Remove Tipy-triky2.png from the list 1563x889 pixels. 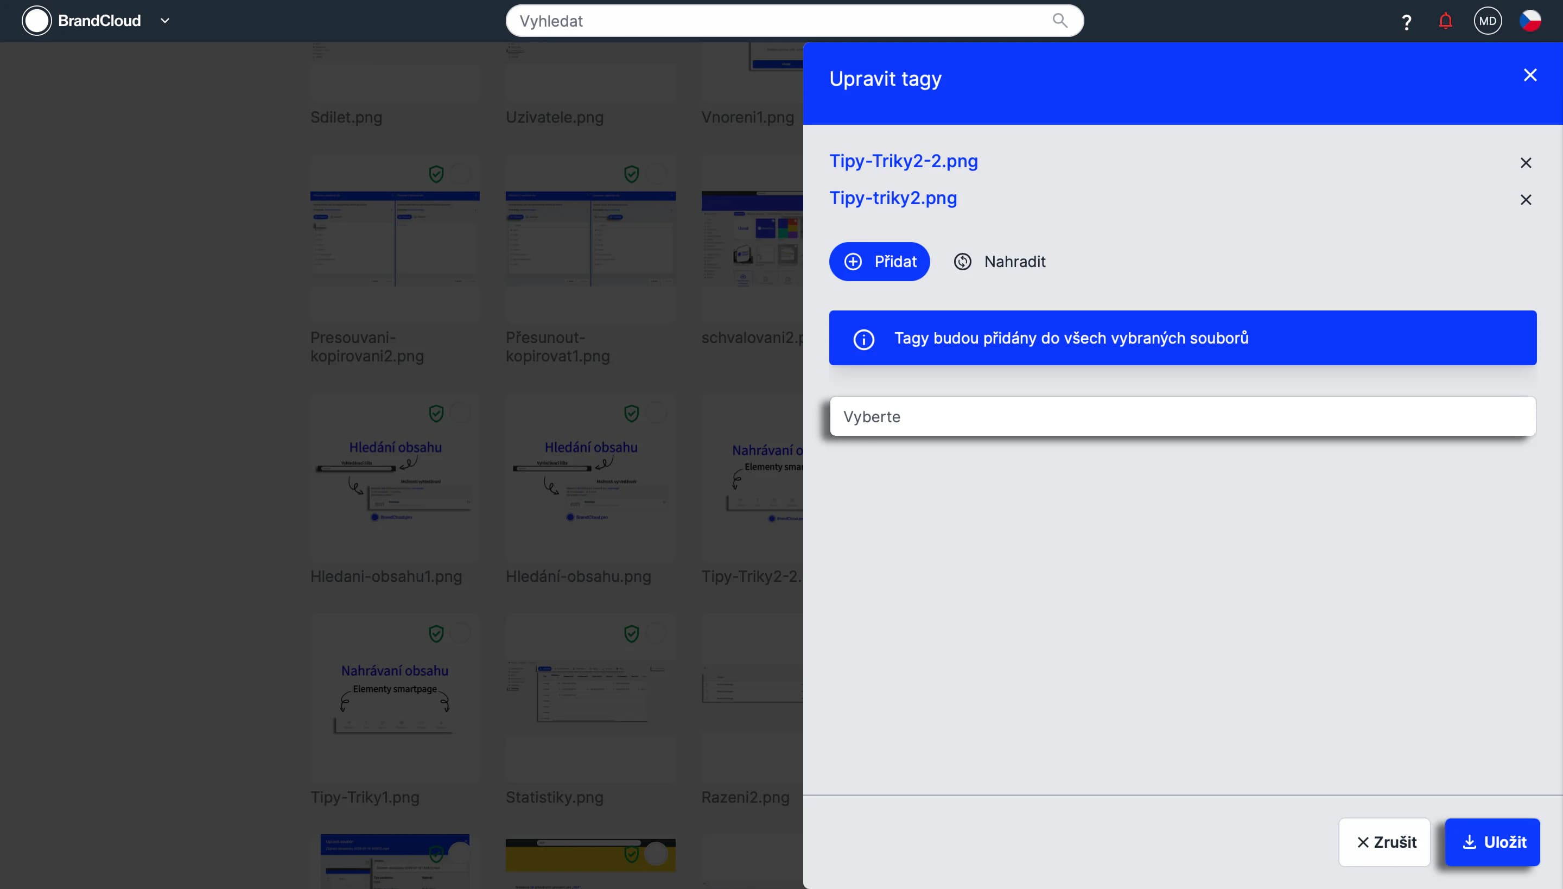point(1525,200)
